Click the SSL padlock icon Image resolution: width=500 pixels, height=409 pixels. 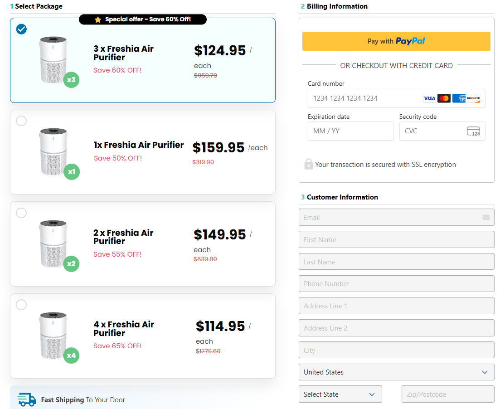pyautogui.click(x=308, y=164)
